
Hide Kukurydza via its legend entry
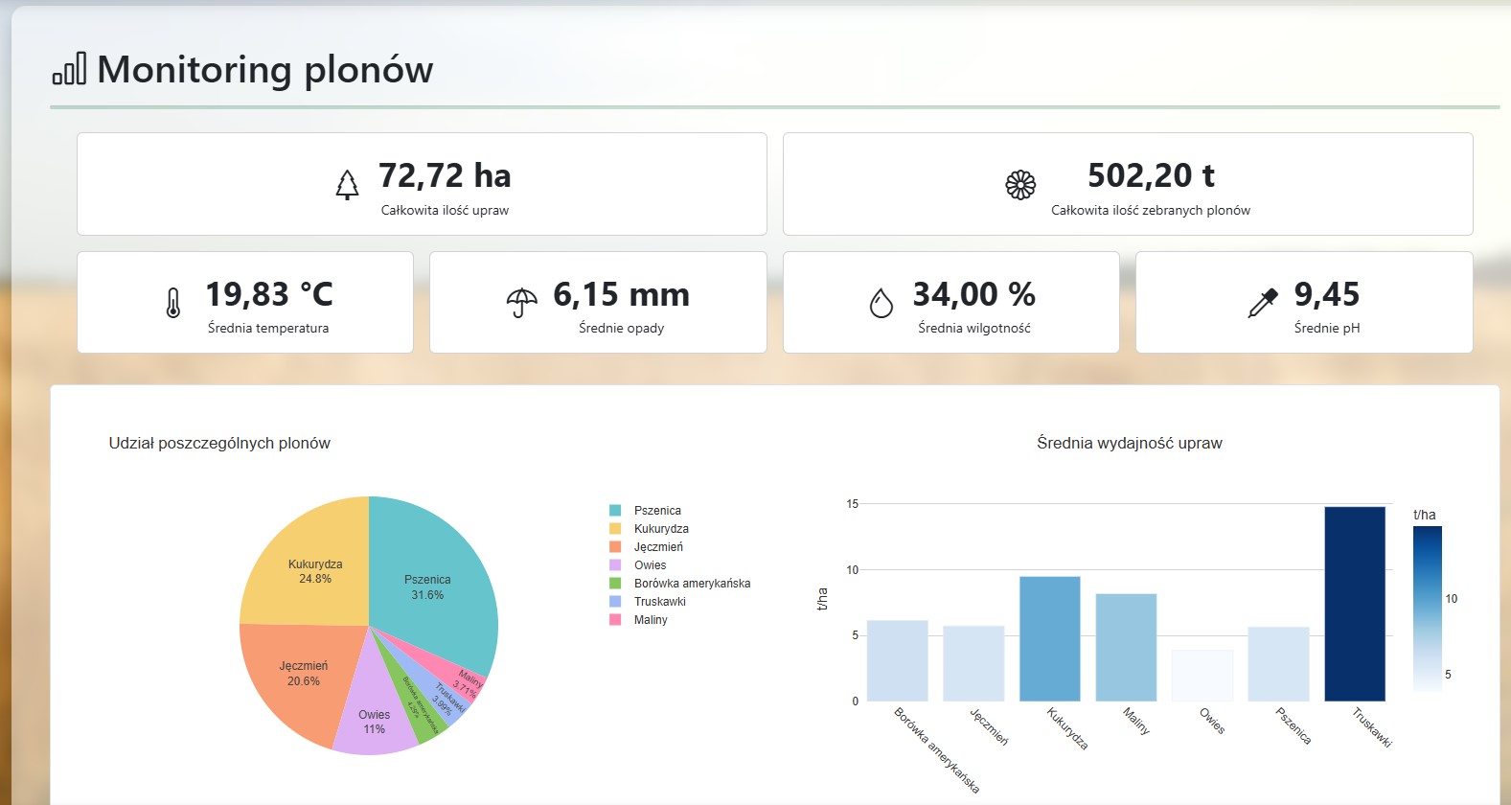coord(660,529)
